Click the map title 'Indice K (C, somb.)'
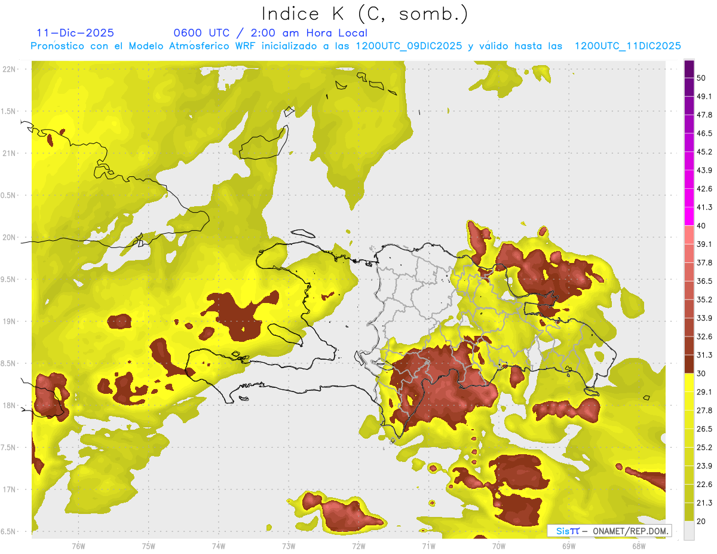This screenshot has width=717, height=554. click(x=365, y=14)
